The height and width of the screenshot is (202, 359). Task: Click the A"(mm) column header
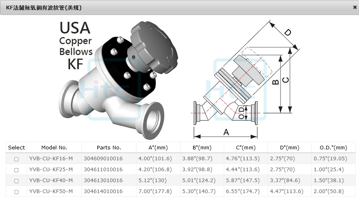click(x=158, y=148)
